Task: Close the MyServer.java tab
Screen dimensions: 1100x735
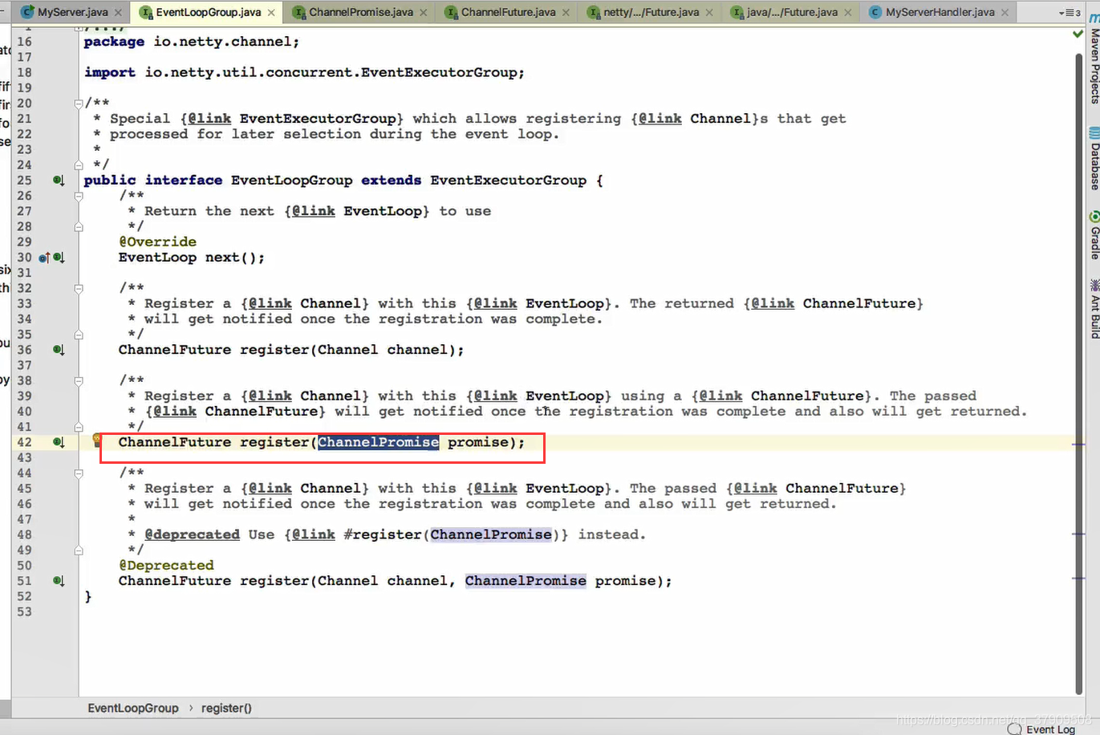Action: point(118,13)
